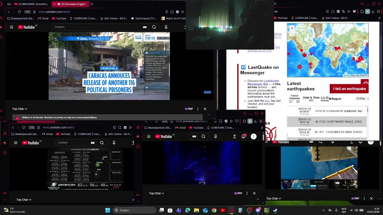This screenshot has height=215, width=383.
Task: Go back in Euronews browser window
Action: coord(9,12)
